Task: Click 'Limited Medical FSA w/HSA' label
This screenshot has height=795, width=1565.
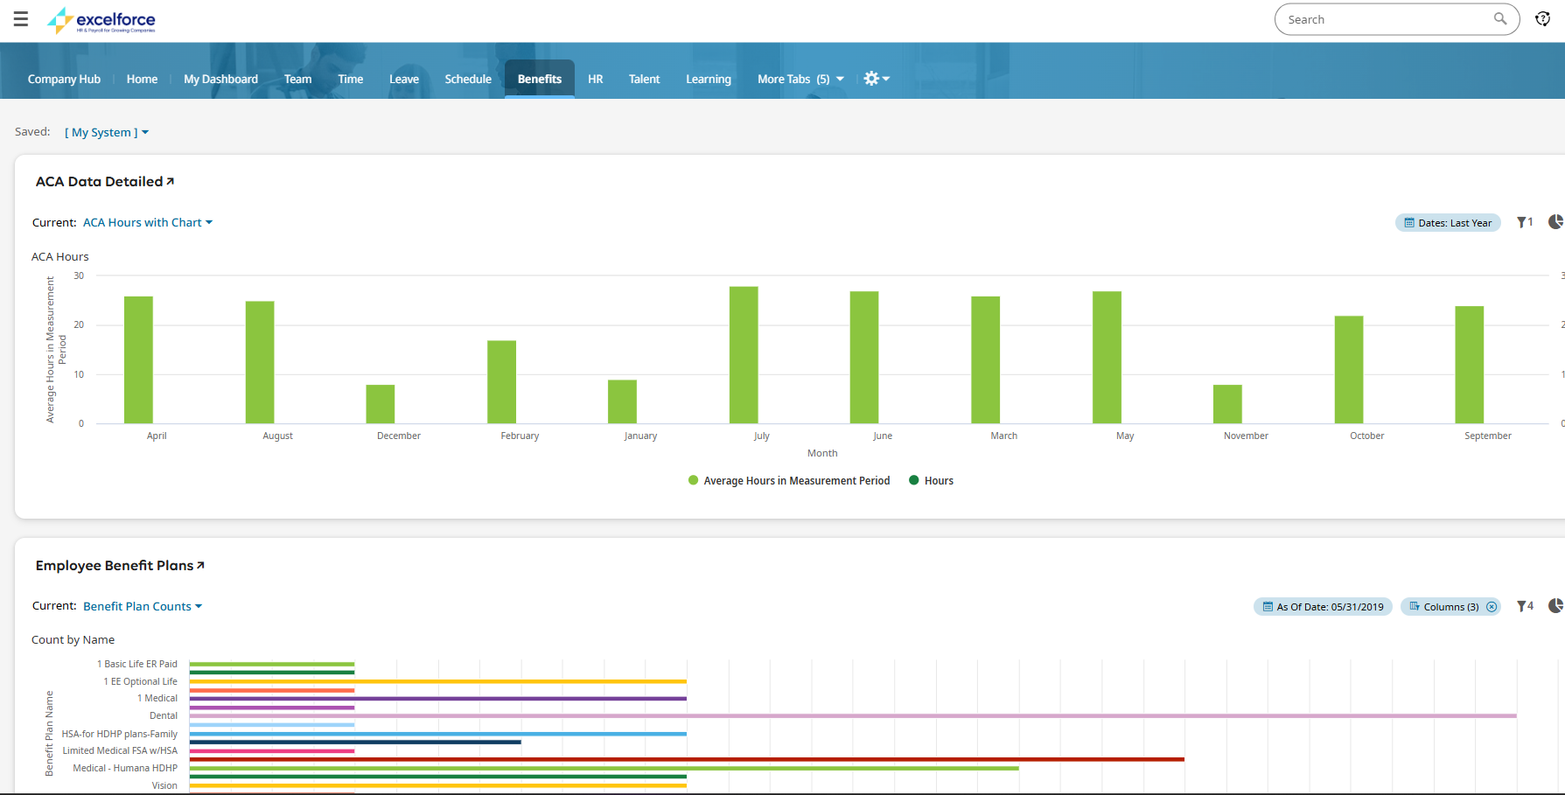Action: pyautogui.click(x=120, y=750)
